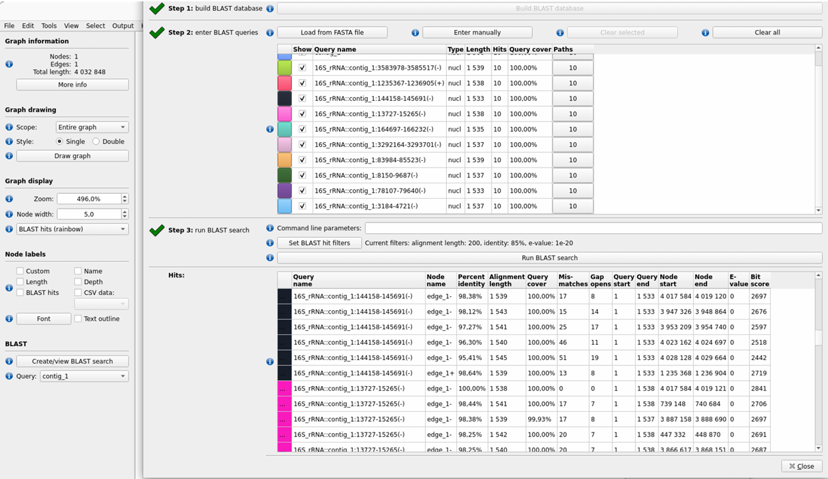Click info icon left of Enter manually button

click(x=415, y=33)
